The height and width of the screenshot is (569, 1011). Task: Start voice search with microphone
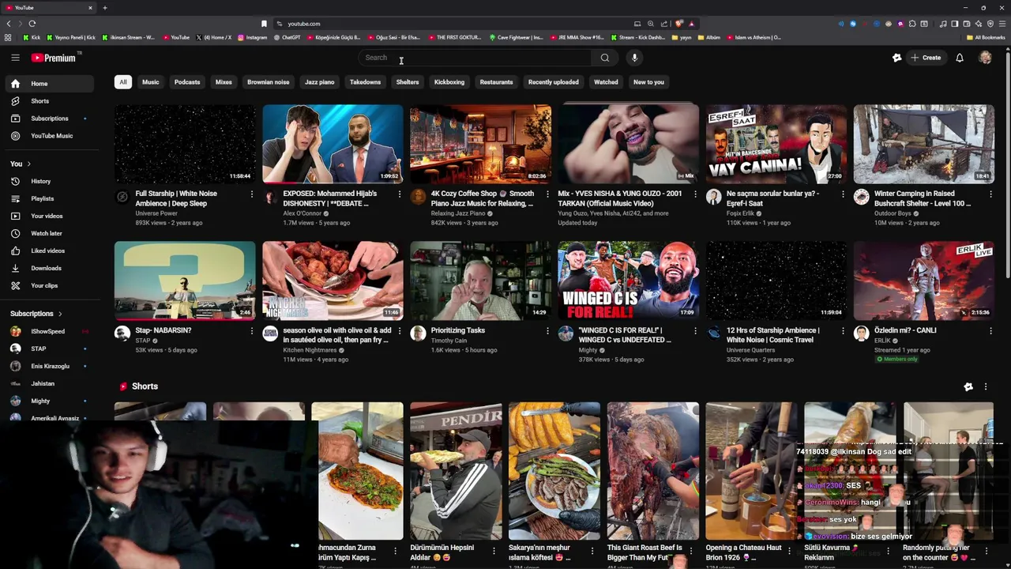click(x=634, y=58)
